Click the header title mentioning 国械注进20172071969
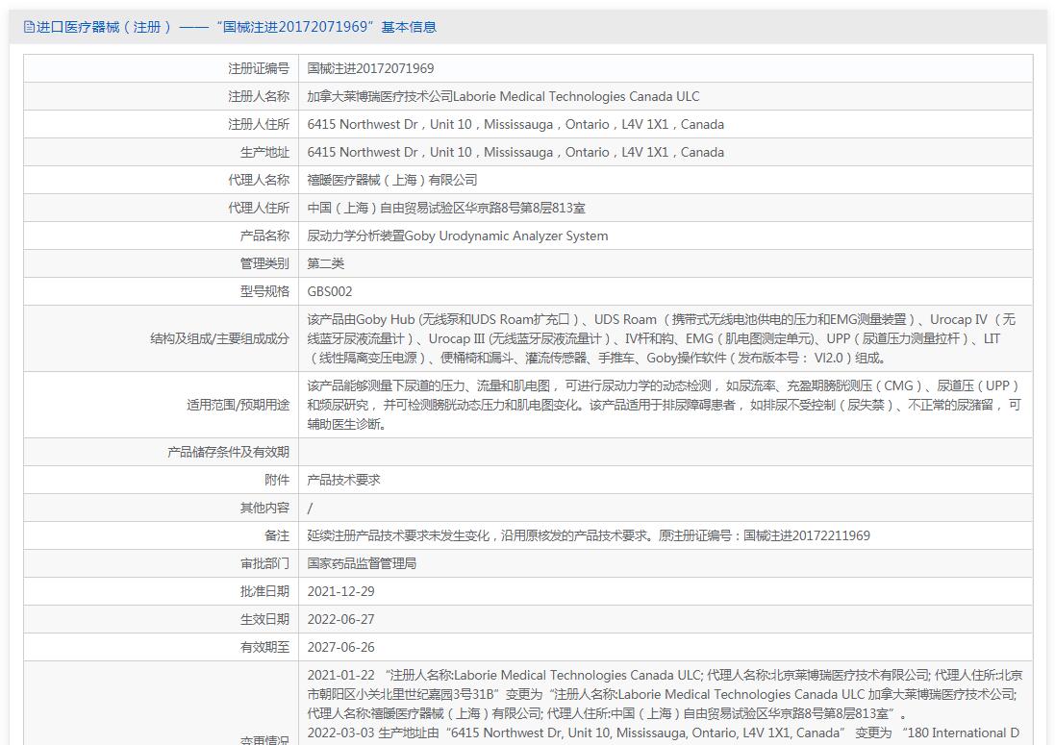 tap(237, 28)
